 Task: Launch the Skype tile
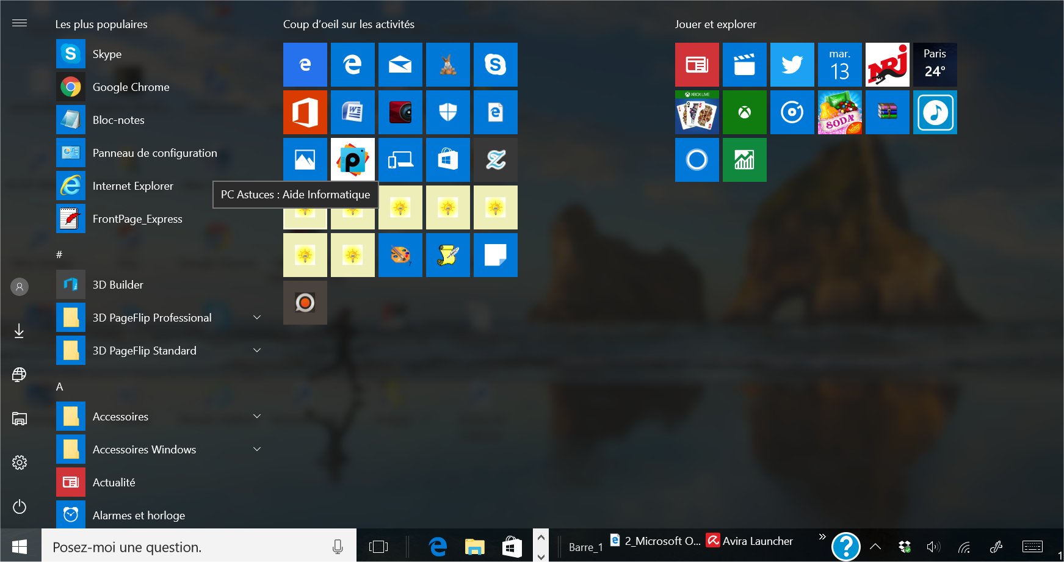point(495,65)
